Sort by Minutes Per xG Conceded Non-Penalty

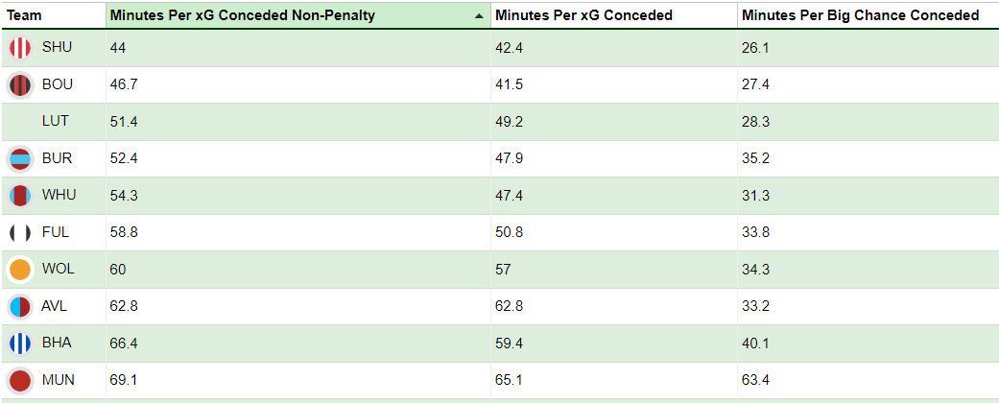point(242,15)
